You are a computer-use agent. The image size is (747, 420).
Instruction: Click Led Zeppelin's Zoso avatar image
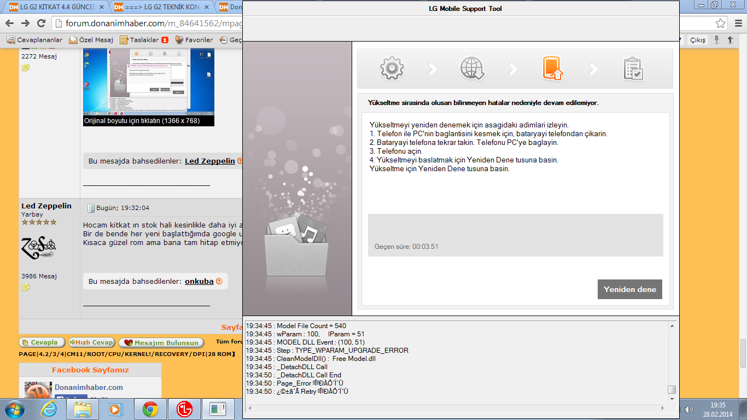click(39, 248)
